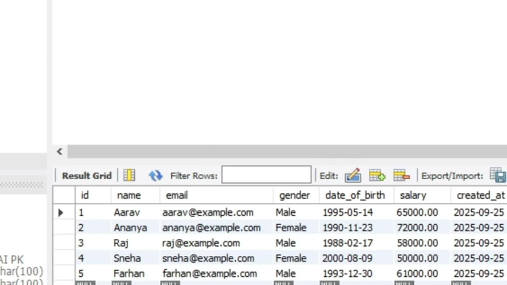Select created_at cell in Raj's row
The width and height of the screenshot is (507, 285).
click(x=479, y=243)
